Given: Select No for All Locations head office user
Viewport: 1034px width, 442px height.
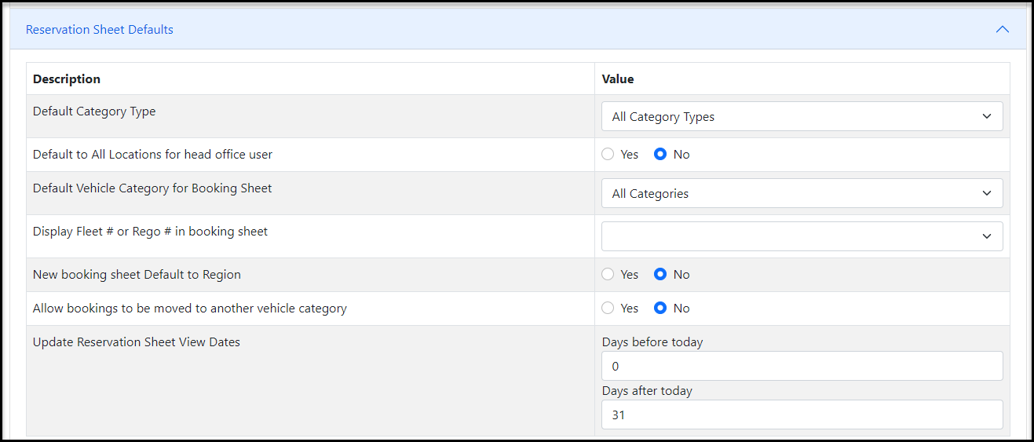Looking at the screenshot, I should [660, 155].
